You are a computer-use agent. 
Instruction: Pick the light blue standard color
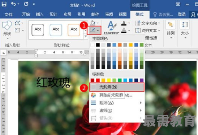click(x=125, y=80)
